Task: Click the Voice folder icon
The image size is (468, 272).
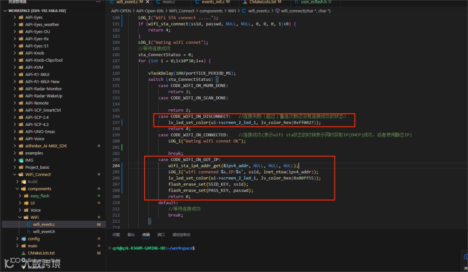Action: point(26,210)
